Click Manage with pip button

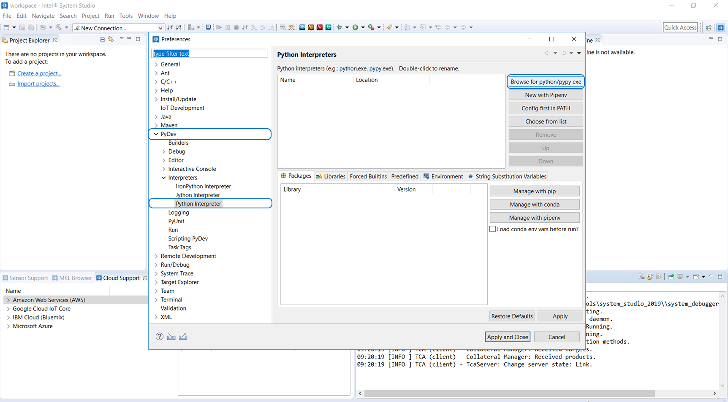[x=535, y=191]
